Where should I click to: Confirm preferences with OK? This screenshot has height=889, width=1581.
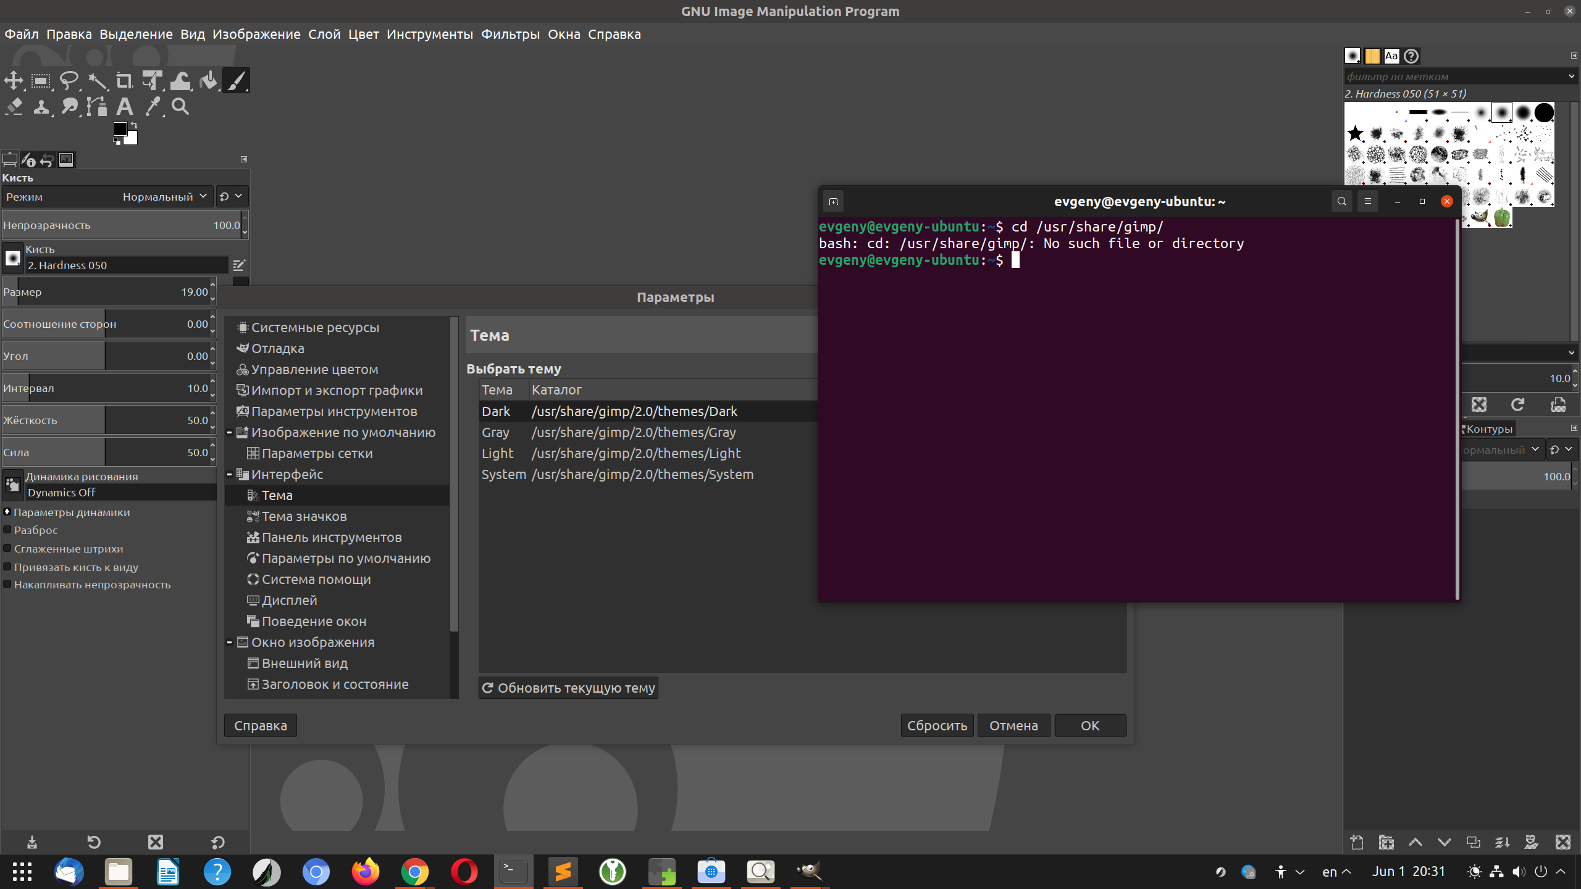[1090, 725]
